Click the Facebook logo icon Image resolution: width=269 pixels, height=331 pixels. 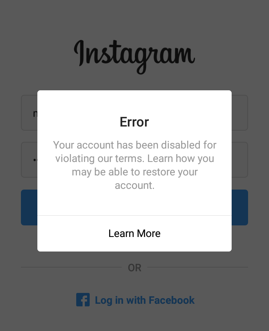pyautogui.click(x=83, y=300)
